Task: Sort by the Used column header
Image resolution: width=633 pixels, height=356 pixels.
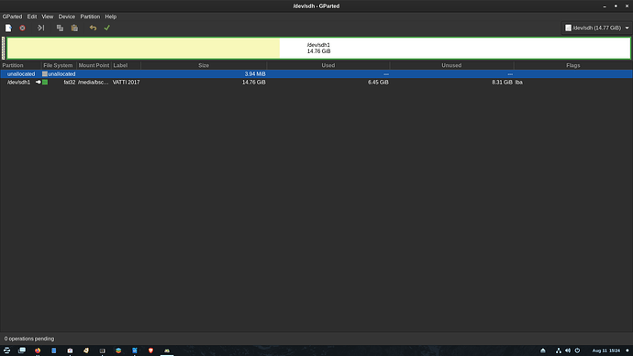Action: tap(328, 65)
